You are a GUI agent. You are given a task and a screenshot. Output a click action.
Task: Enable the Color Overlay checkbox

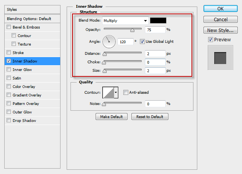click(9, 86)
